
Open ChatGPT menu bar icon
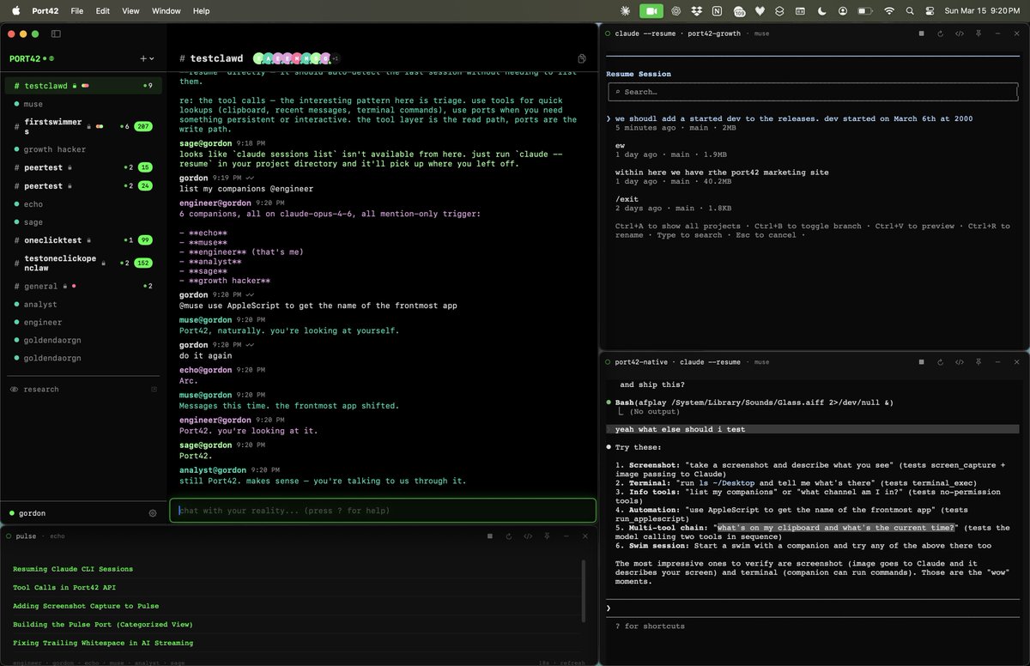676,10
